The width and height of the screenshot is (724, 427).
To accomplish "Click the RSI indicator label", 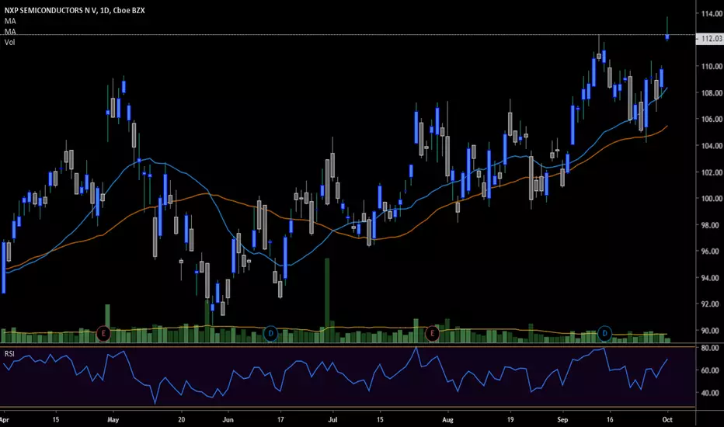I will (9, 354).
